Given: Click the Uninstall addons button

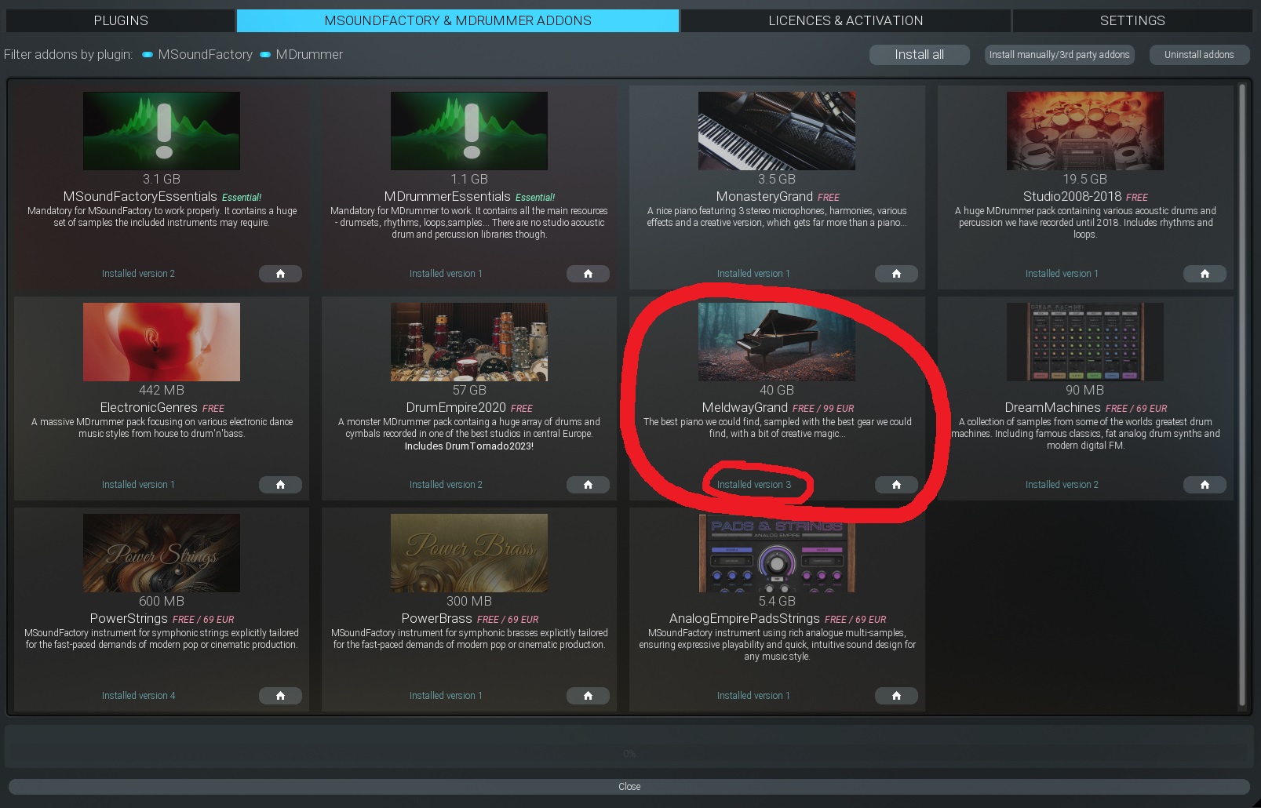Looking at the screenshot, I should pos(1198,55).
